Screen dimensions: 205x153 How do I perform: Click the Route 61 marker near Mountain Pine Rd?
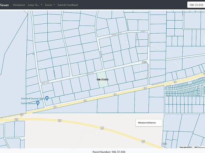point(175,82)
